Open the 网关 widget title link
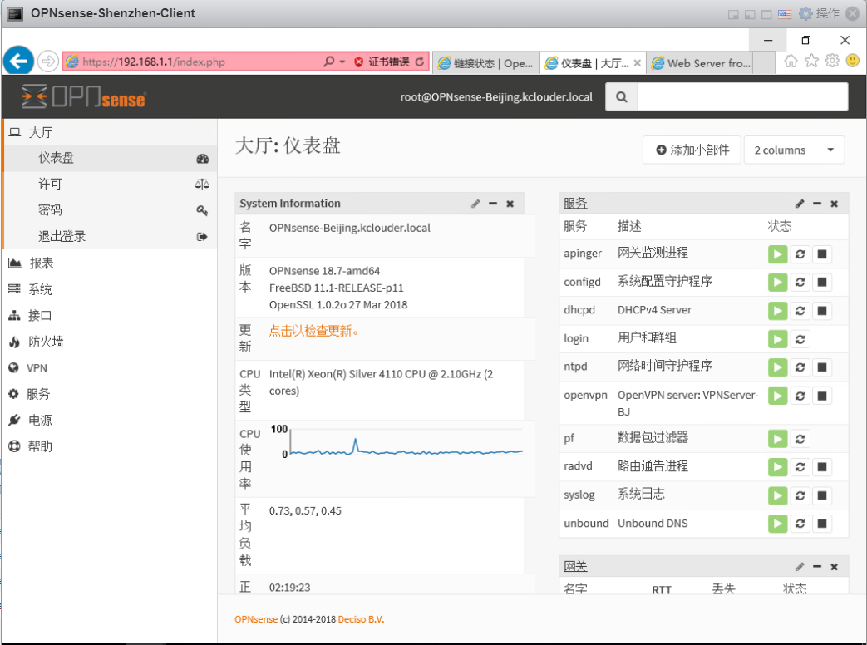 pos(575,567)
